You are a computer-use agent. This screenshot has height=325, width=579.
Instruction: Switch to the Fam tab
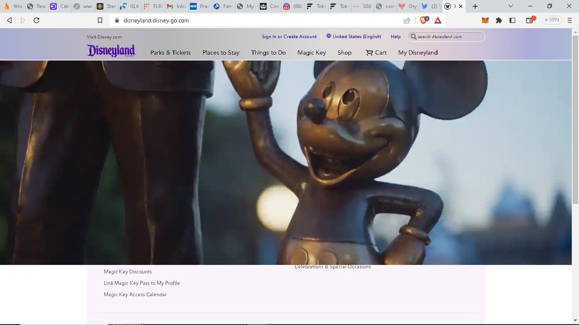coord(222,6)
